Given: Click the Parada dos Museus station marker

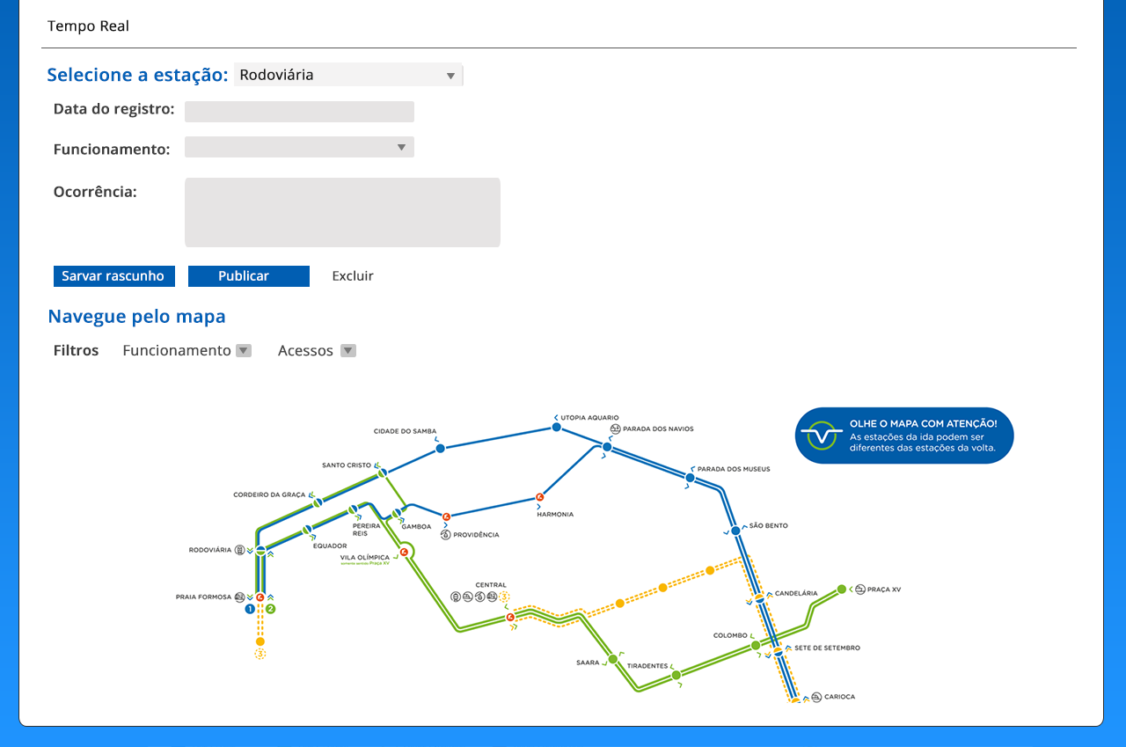Looking at the screenshot, I should [x=690, y=478].
